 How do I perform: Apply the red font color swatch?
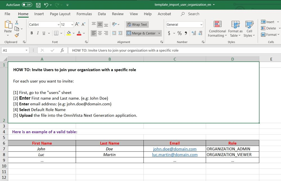79,33
